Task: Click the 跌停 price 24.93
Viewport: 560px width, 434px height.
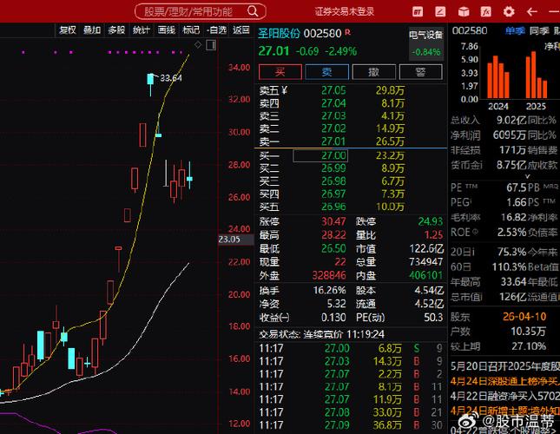Action: [x=431, y=221]
